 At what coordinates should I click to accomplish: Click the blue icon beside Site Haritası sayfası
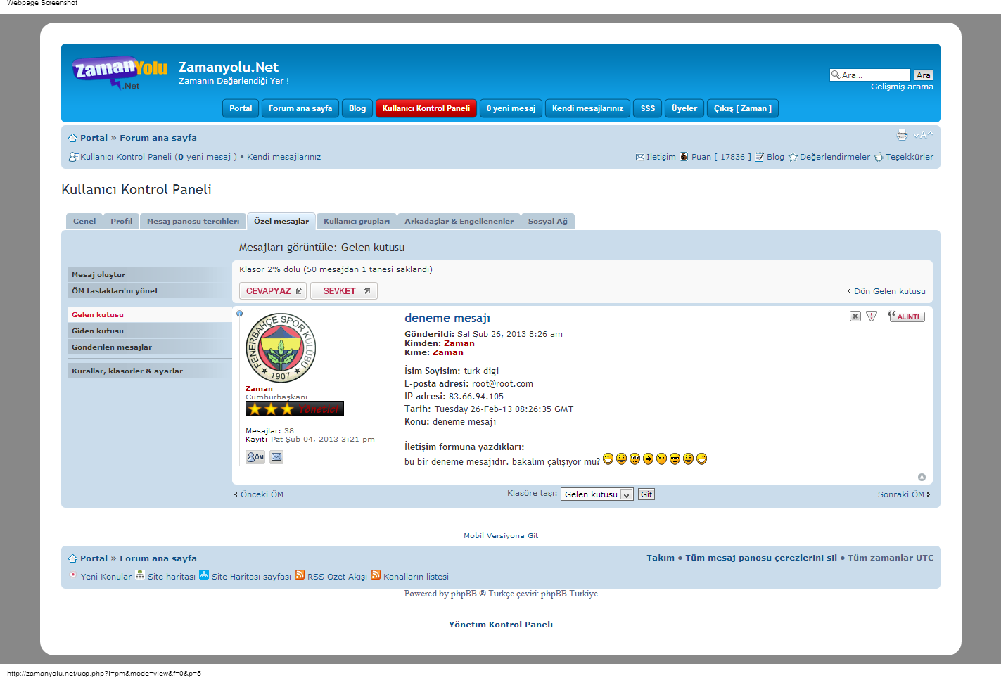204,575
